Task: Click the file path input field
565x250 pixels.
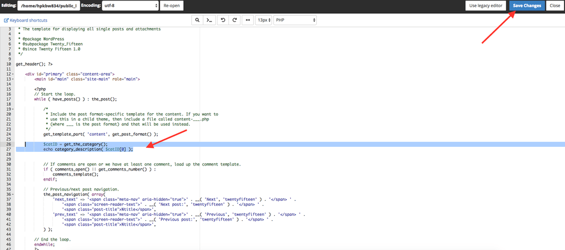Action: pyautogui.click(x=49, y=6)
